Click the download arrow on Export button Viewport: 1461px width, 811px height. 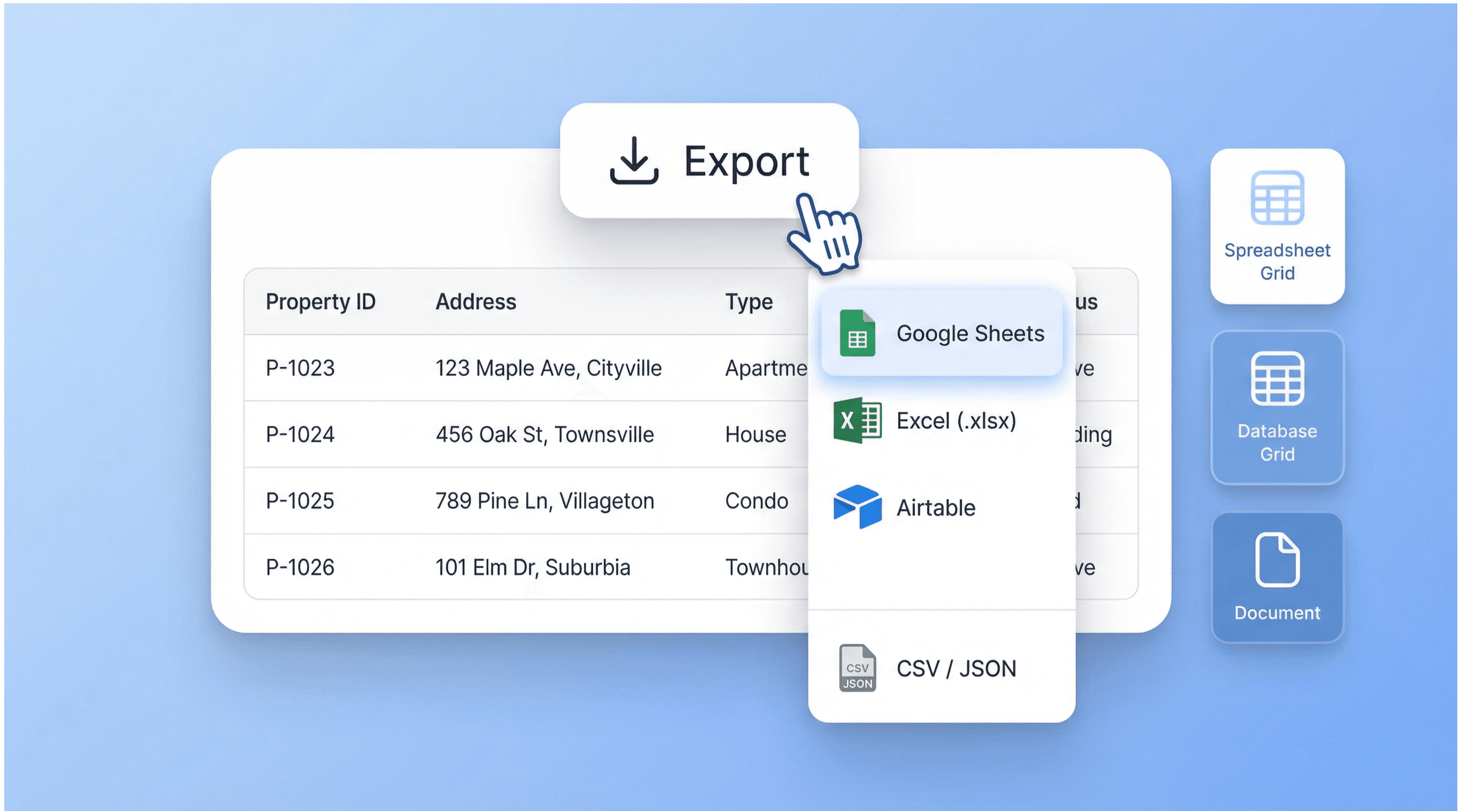[634, 164]
